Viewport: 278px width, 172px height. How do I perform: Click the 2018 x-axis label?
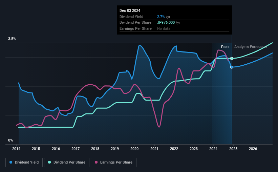pos(95,149)
